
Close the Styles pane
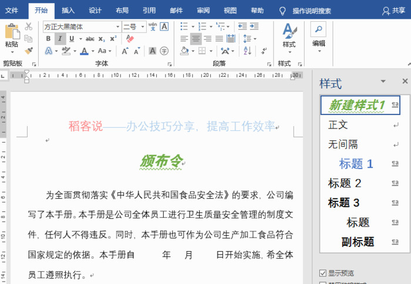click(x=405, y=81)
